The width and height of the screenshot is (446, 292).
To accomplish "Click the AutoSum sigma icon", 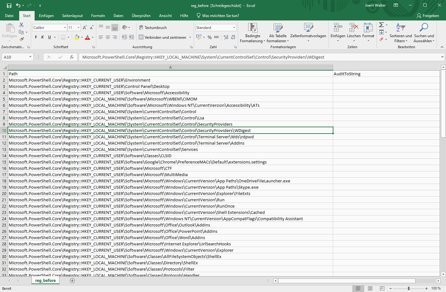I will click(381, 25).
